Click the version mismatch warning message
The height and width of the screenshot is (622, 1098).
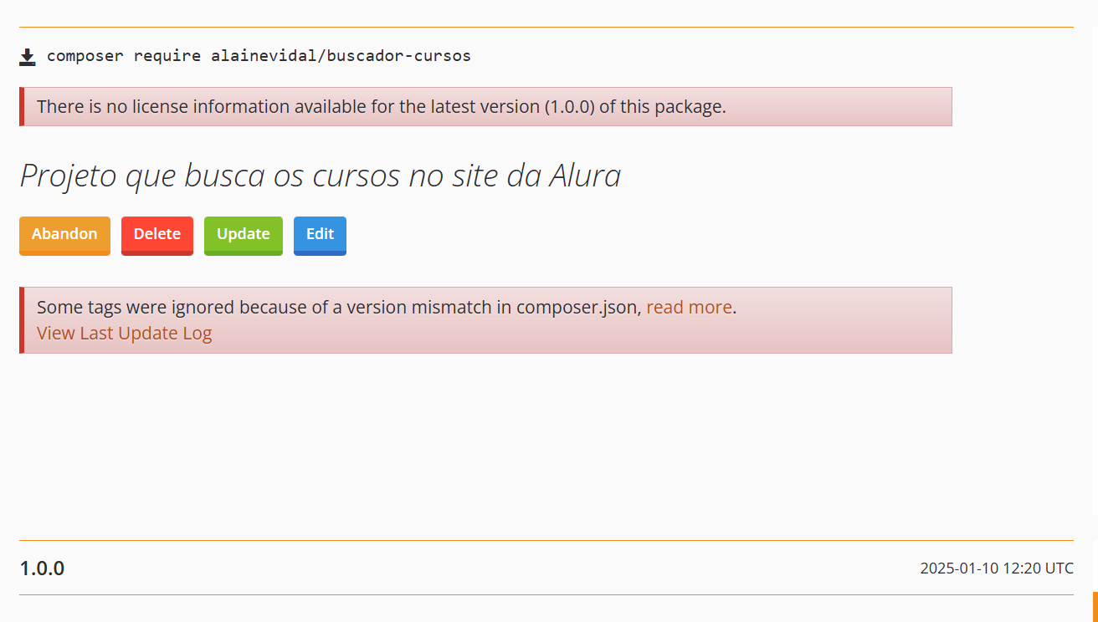coord(485,320)
